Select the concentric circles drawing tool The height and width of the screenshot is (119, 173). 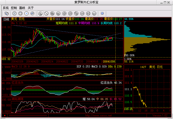click(64, 13)
